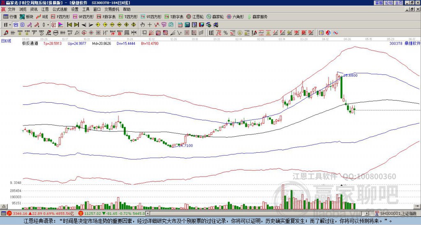Open the P四方形 tool
421x225 pixels.
coord(60,16)
